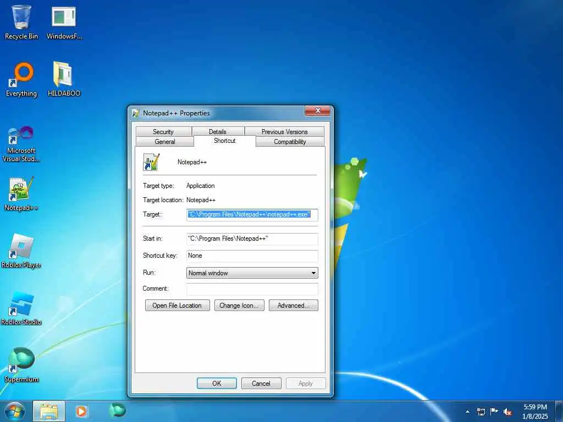Screen dimensions: 563x422
Task: Select the Roblox Player shortcut icon
Action: click(x=21, y=251)
